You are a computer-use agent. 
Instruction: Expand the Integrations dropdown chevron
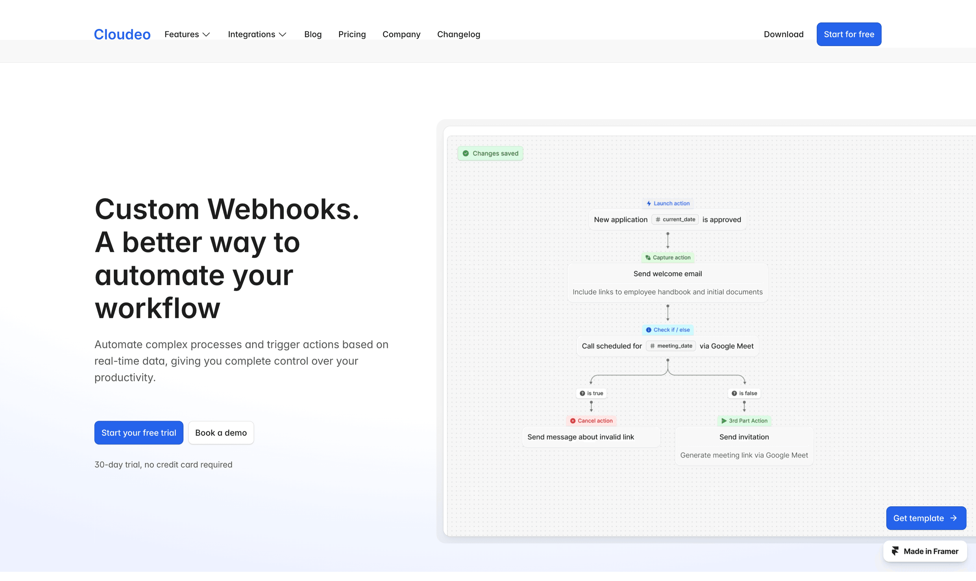(283, 34)
